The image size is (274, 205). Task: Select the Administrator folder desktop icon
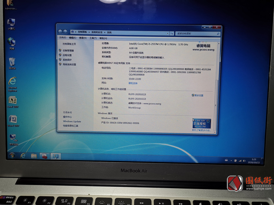point(11,5)
